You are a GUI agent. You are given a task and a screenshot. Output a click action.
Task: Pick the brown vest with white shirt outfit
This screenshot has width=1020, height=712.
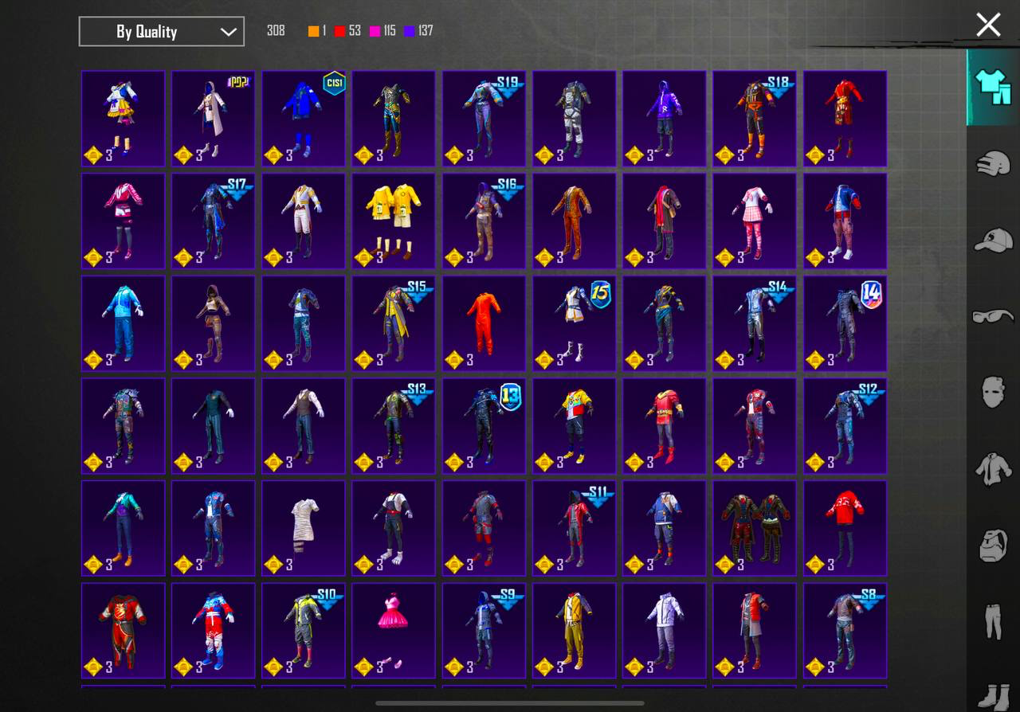(x=304, y=426)
